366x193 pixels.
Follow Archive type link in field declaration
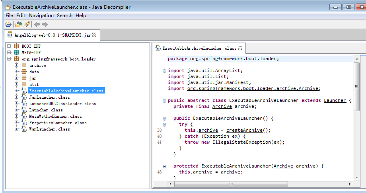pos(222,106)
